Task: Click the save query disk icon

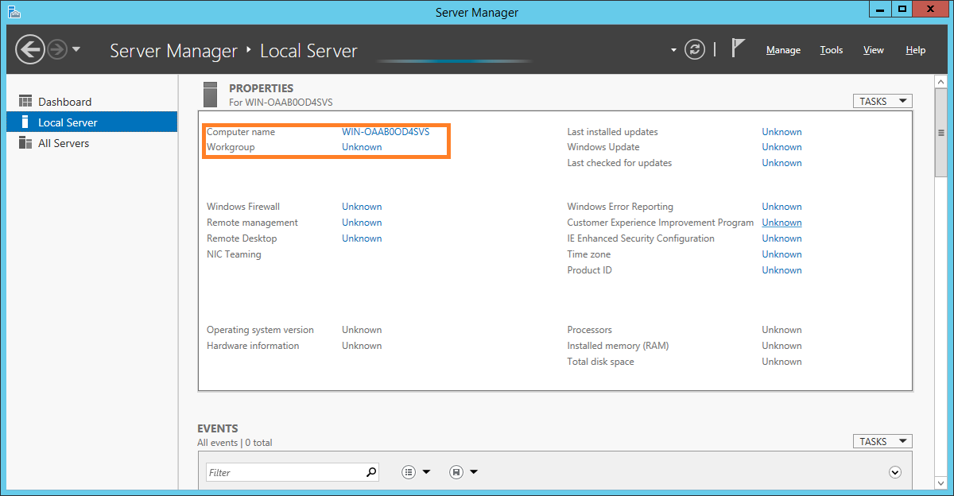Action: tap(456, 472)
